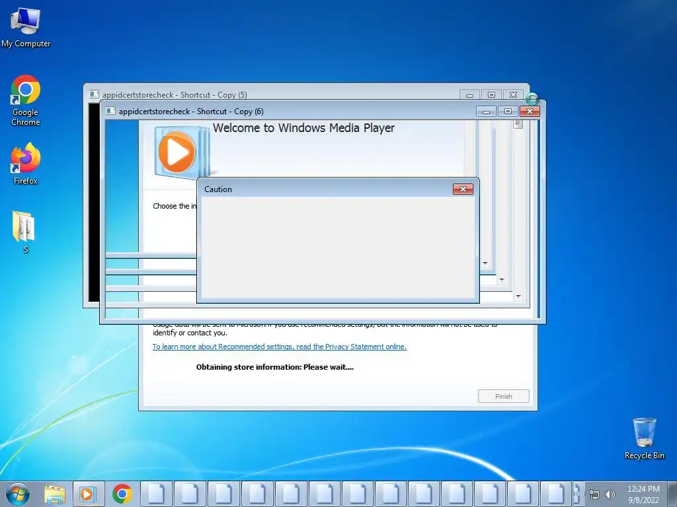
Task: Click the Windows Media Player taskbar button
Action: pos(88,494)
